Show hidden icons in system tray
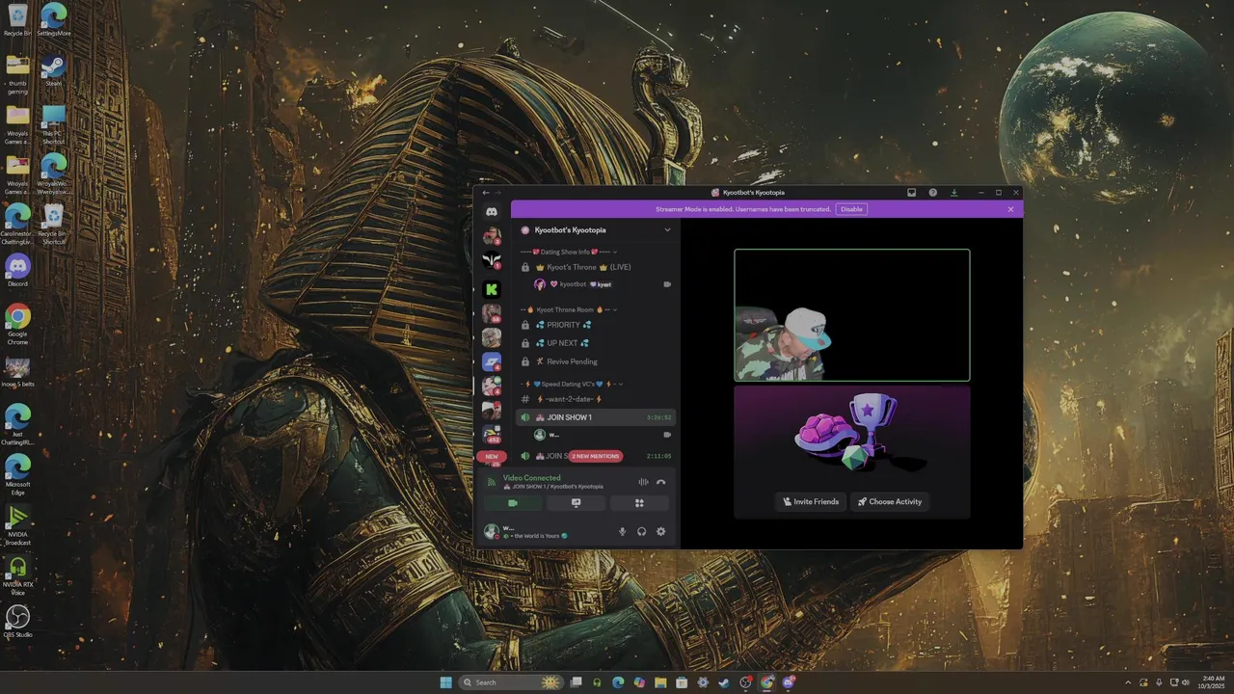This screenshot has height=694, width=1234. [1128, 682]
